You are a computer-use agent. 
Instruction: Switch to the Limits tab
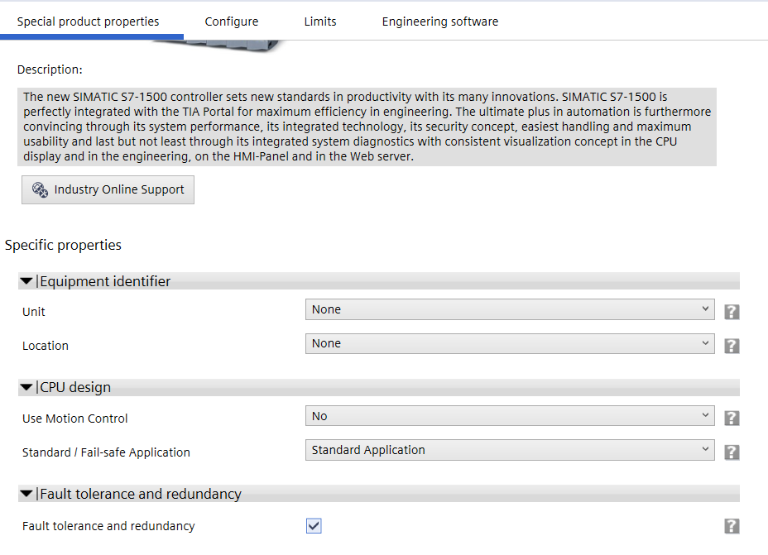click(x=320, y=22)
